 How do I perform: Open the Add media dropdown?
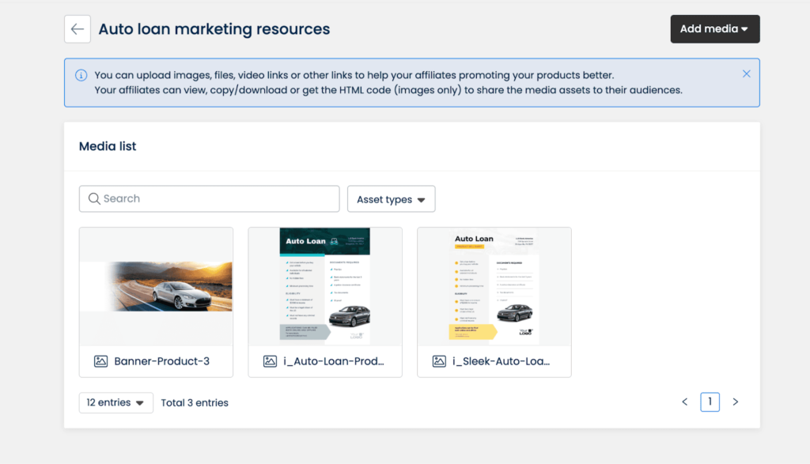pyautogui.click(x=714, y=28)
